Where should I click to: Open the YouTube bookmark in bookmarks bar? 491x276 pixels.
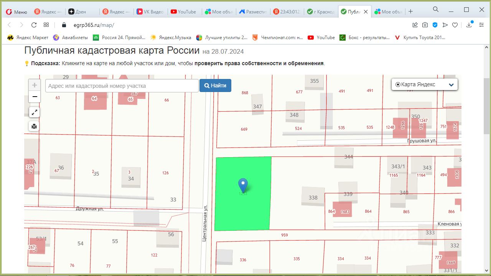click(x=321, y=38)
